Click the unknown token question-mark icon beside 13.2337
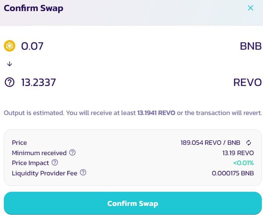 [10, 82]
